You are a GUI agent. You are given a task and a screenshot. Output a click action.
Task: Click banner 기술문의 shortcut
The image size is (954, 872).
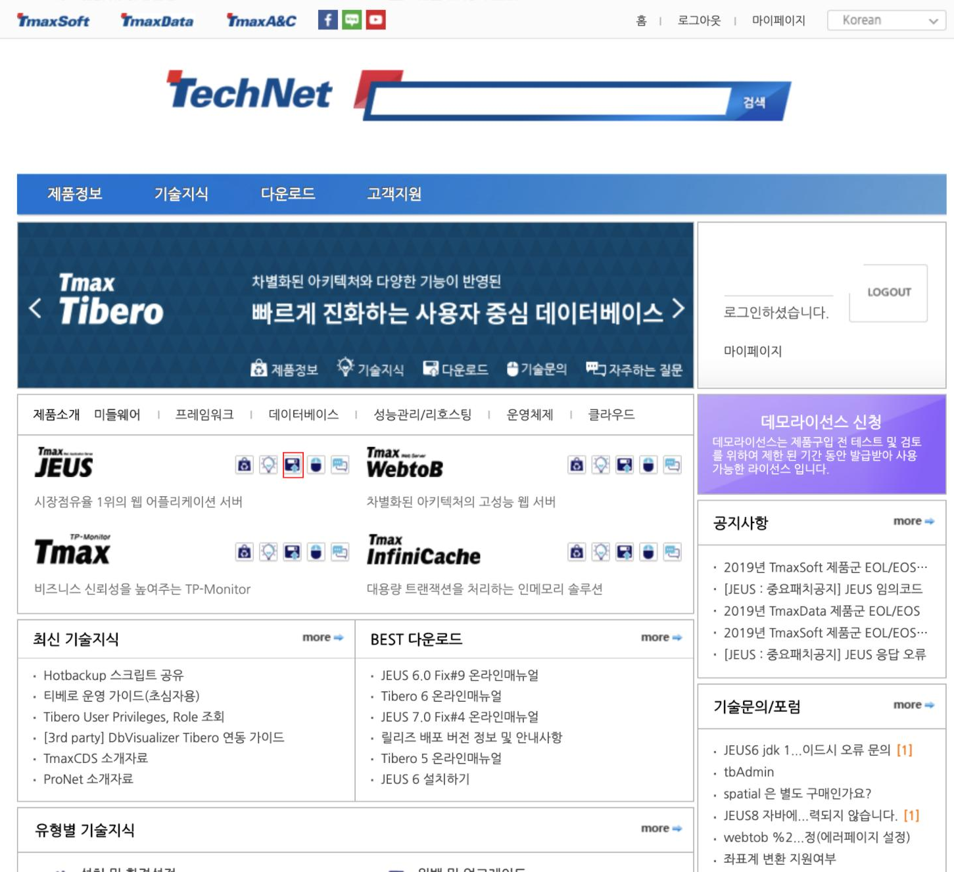tap(537, 369)
